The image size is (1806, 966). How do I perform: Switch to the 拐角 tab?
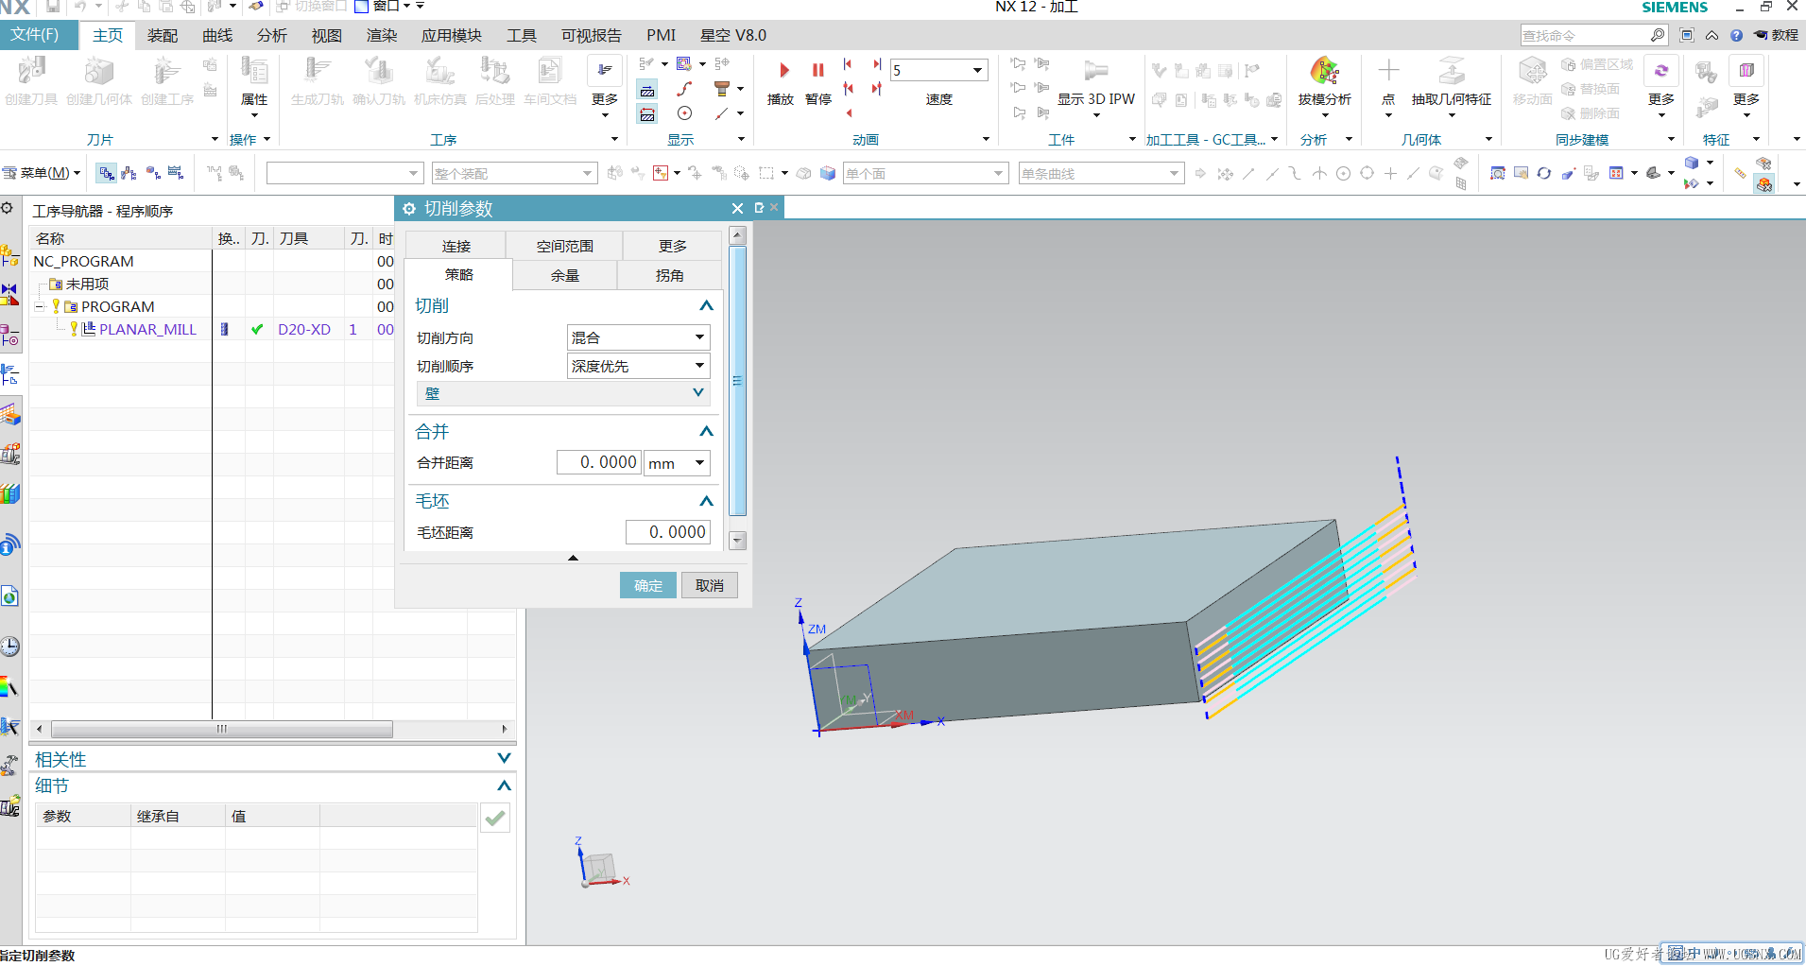669,275
